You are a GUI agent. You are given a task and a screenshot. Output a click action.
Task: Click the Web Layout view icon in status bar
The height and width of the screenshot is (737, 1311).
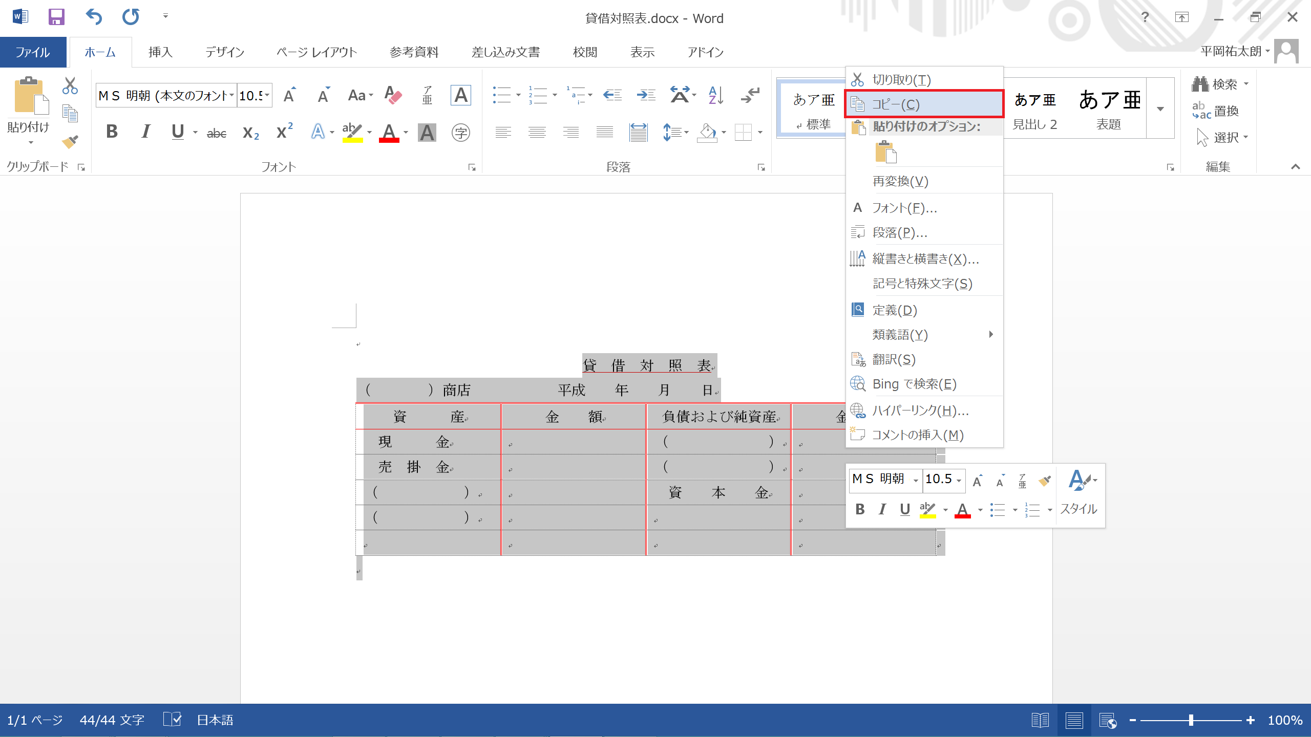click(x=1108, y=720)
